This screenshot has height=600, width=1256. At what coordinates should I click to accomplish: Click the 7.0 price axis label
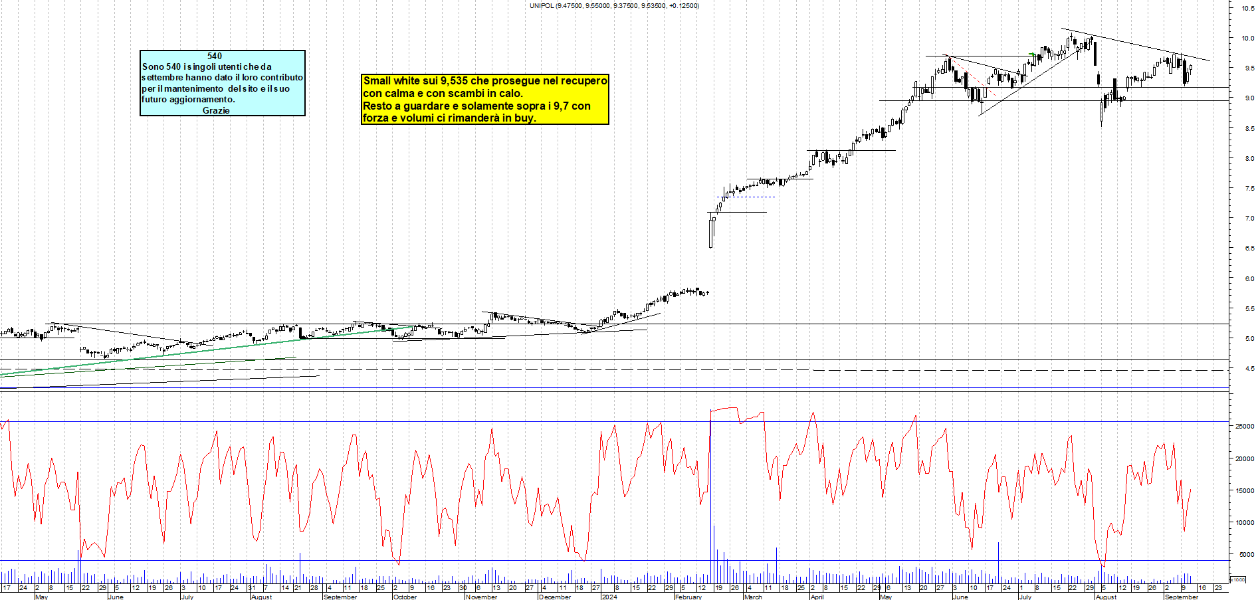point(1249,218)
